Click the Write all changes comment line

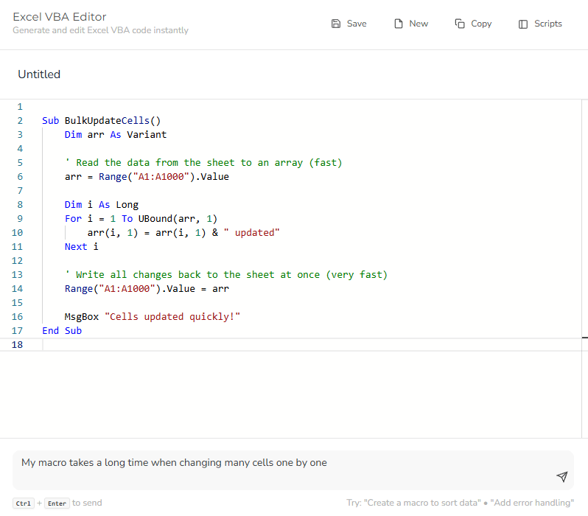point(225,275)
